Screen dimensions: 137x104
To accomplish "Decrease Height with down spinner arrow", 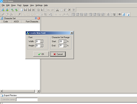I will pos(42,46).
